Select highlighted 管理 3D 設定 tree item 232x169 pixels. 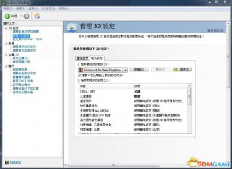(22, 35)
